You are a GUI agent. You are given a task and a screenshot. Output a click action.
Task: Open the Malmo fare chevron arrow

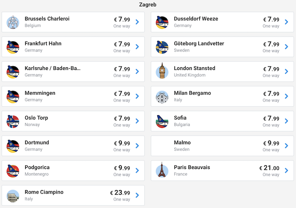tap(287, 146)
